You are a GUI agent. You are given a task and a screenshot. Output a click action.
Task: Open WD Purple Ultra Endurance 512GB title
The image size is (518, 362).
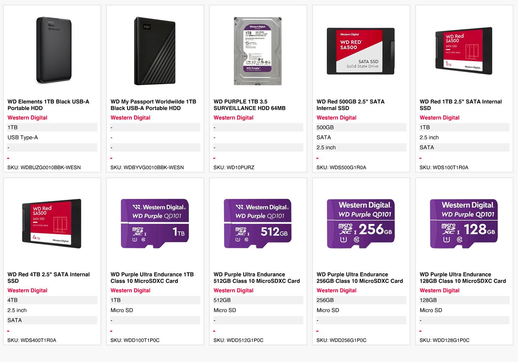tap(257, 277)
